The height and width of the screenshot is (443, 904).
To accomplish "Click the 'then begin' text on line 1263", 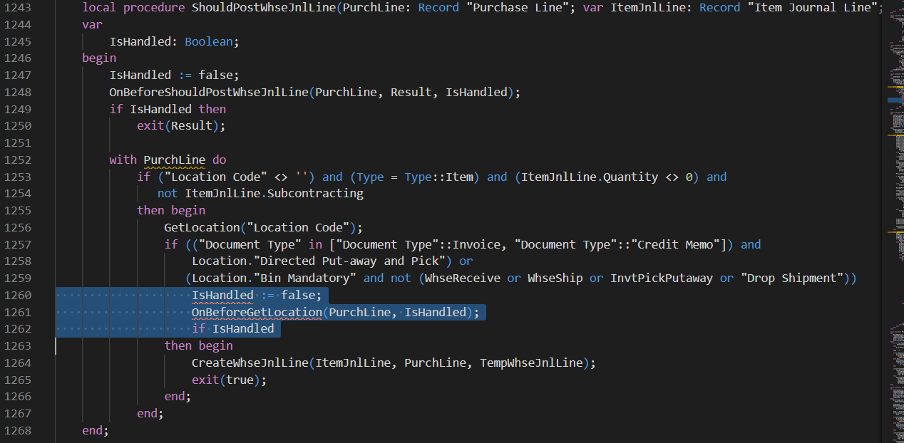I will pos(198,346).
